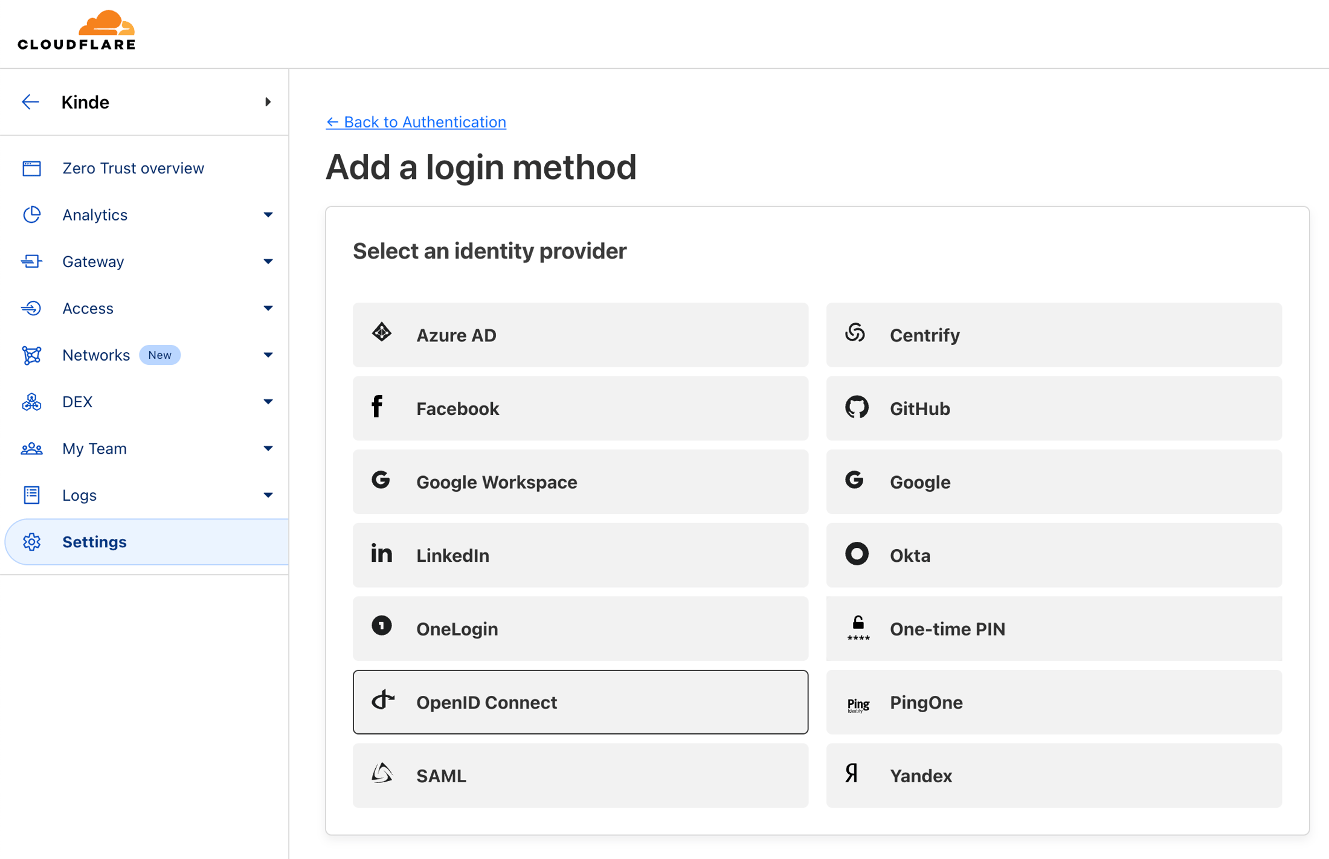Viewport: 1329px width, 859px height.
Task: Click the Facebook f icon
Action: 377,407
